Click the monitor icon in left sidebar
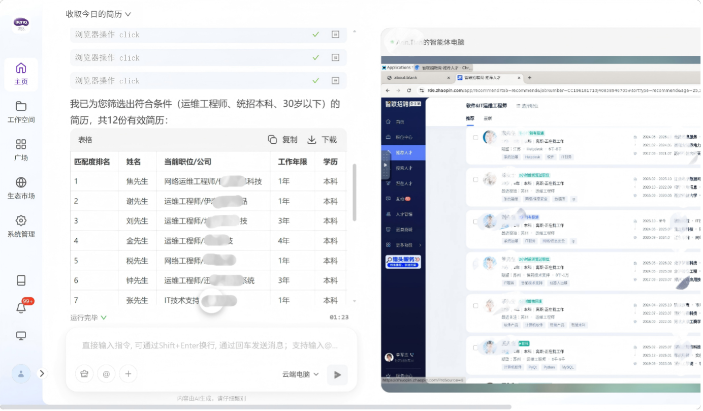Viewport: 703px width, 411px height. point(21,336)
